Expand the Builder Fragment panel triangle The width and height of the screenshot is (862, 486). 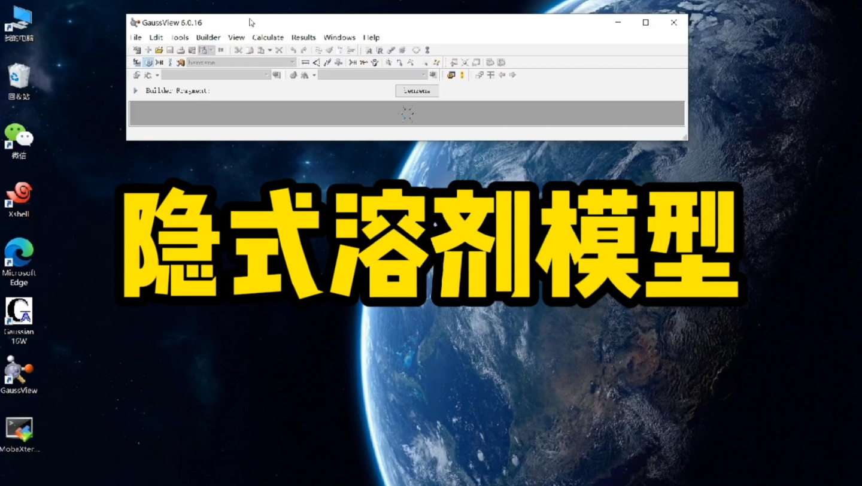pos(136,90)
